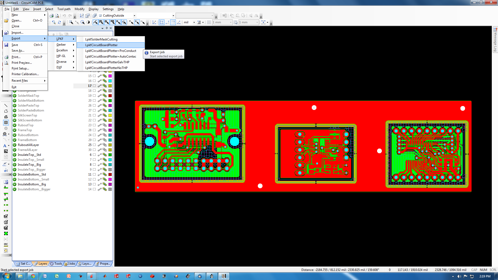Screen dimensions: 498x280
Task: Click the clock showing 2:19 PM
Action: 485,276
